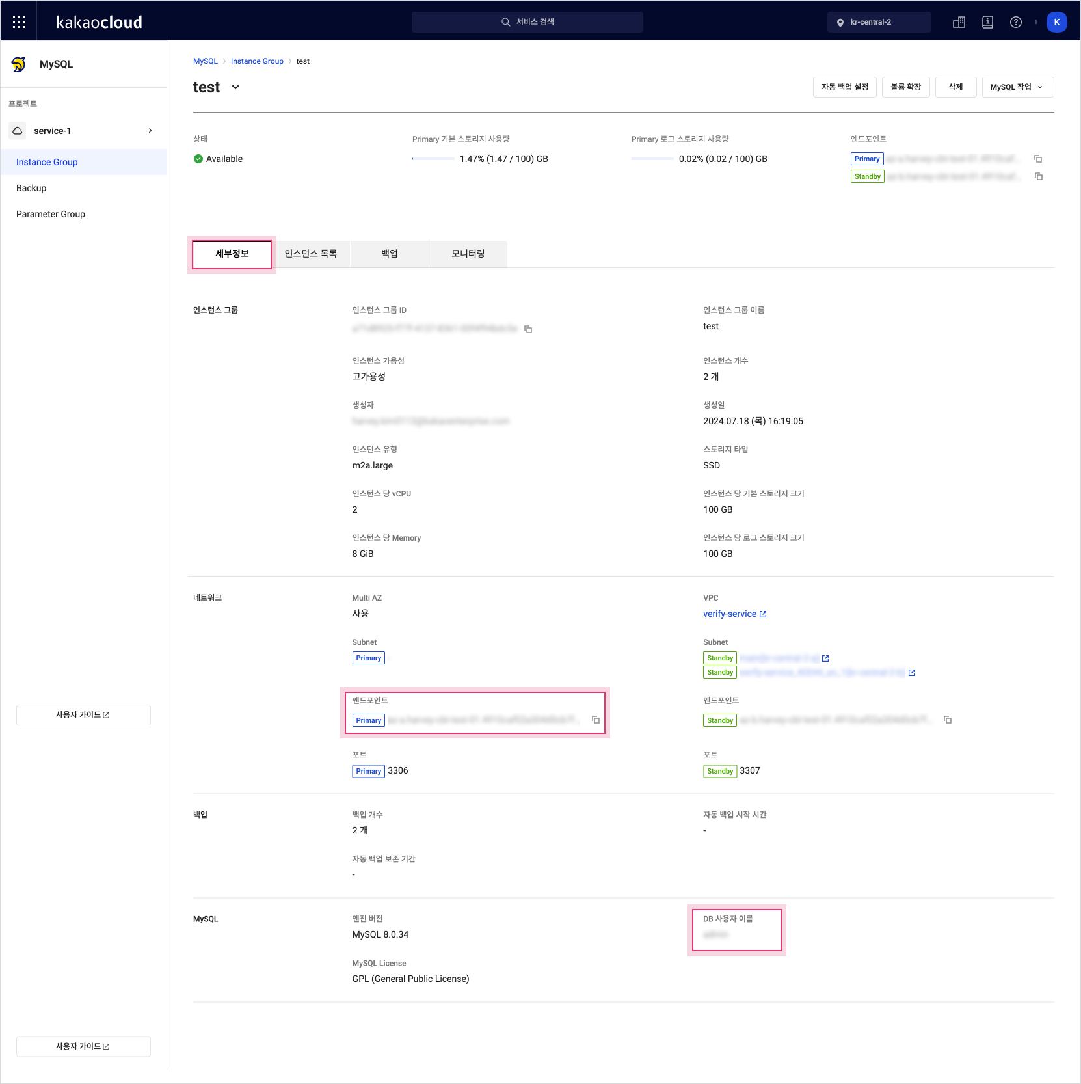Image resolution: width=1081 pixels, height=1084 pixels.
Task: Open the MySQL 작업 dropdown button
Action: 1018,87
